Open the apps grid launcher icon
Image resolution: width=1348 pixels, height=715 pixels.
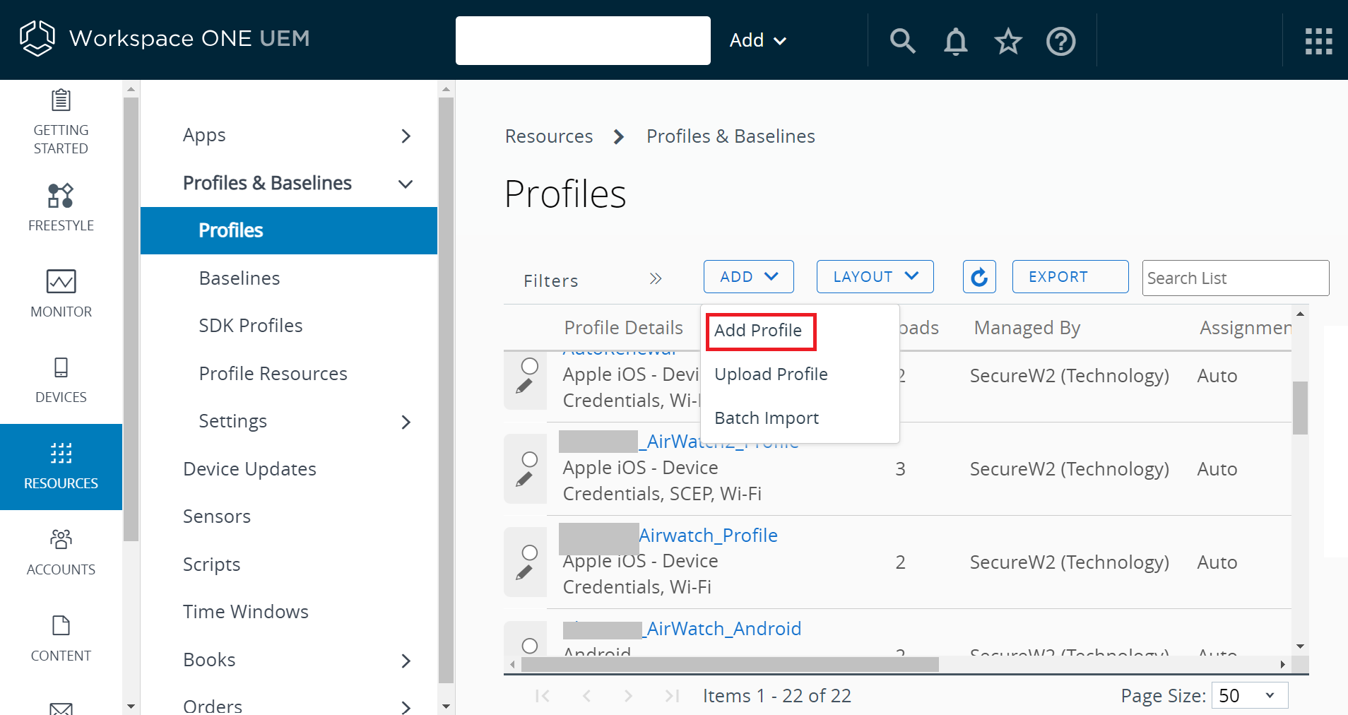pos(1318,41)
